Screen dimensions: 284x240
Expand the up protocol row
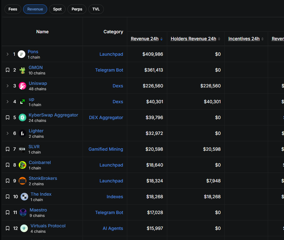point(8,102)
